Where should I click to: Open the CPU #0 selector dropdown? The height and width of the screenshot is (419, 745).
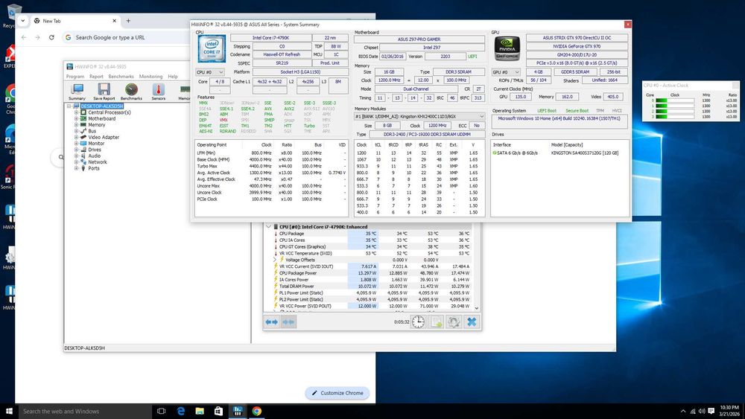tap(209, 72)
